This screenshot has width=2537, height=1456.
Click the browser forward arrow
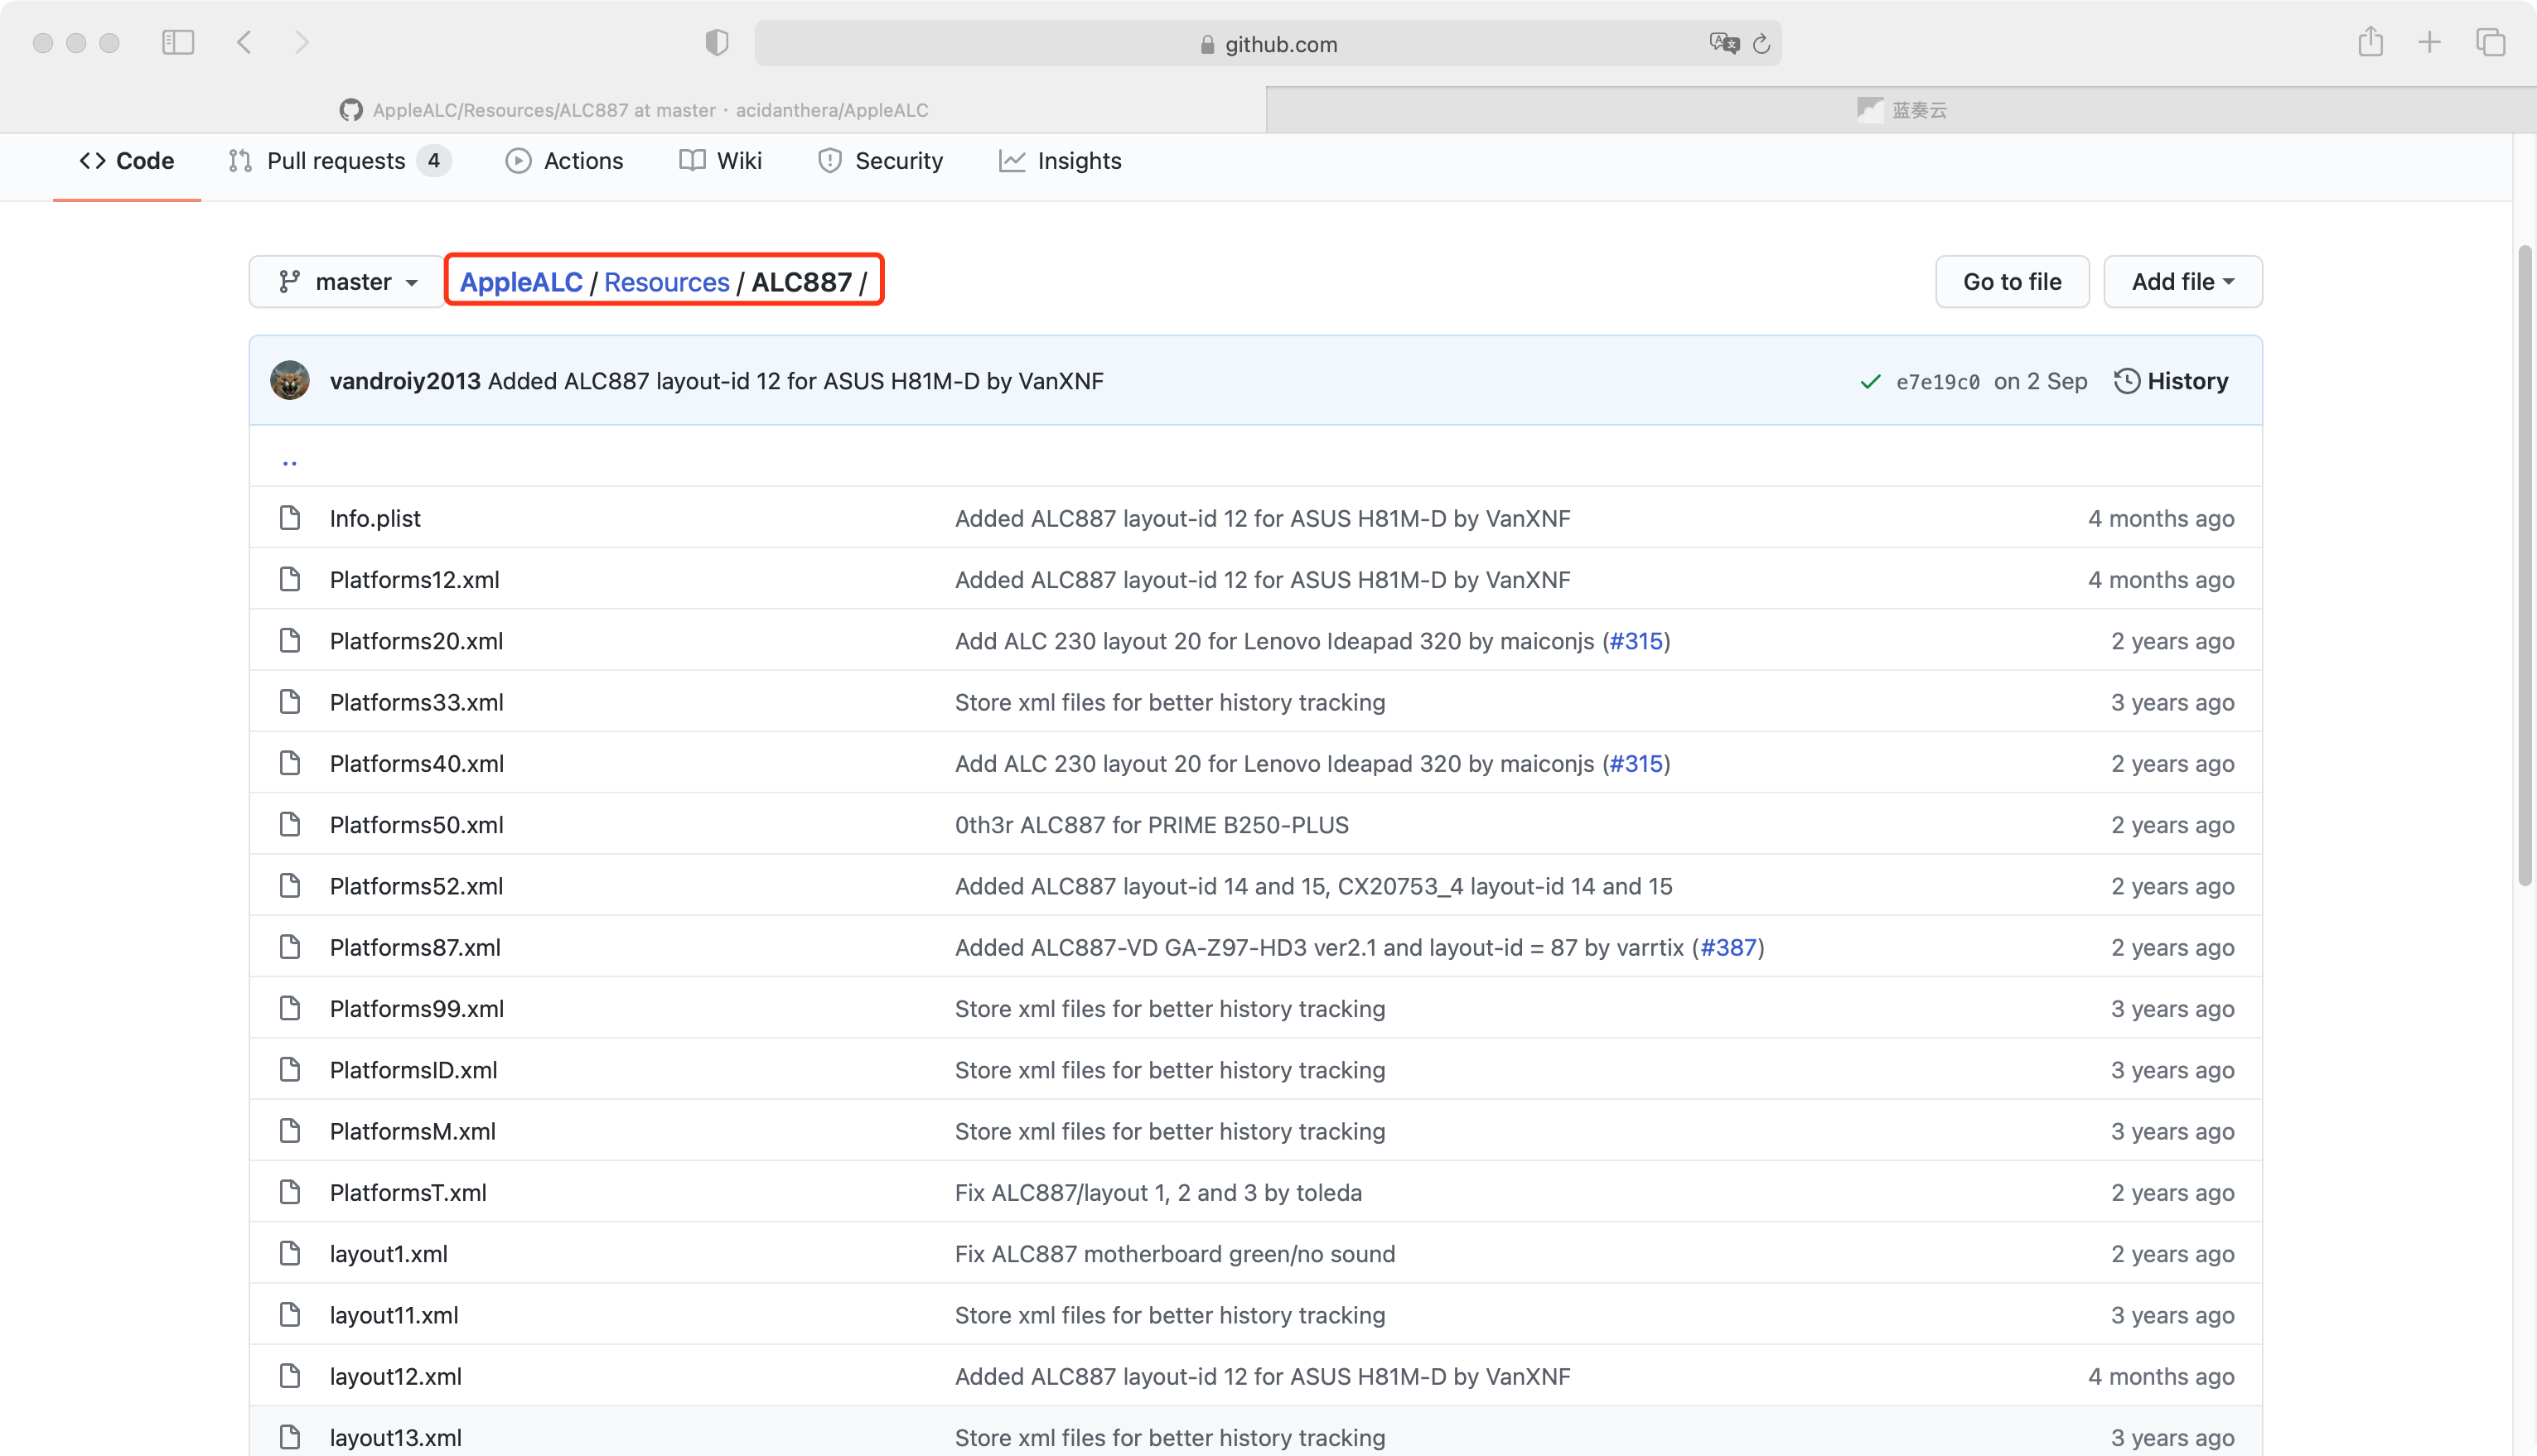point(302,42)
